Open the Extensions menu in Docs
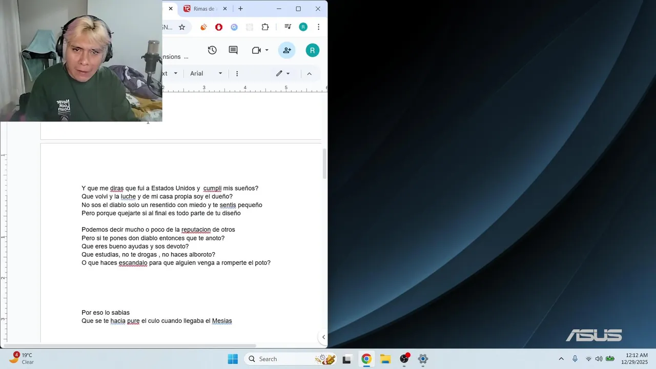The width and height of the screenshot is (656, 369). point(172,57)
